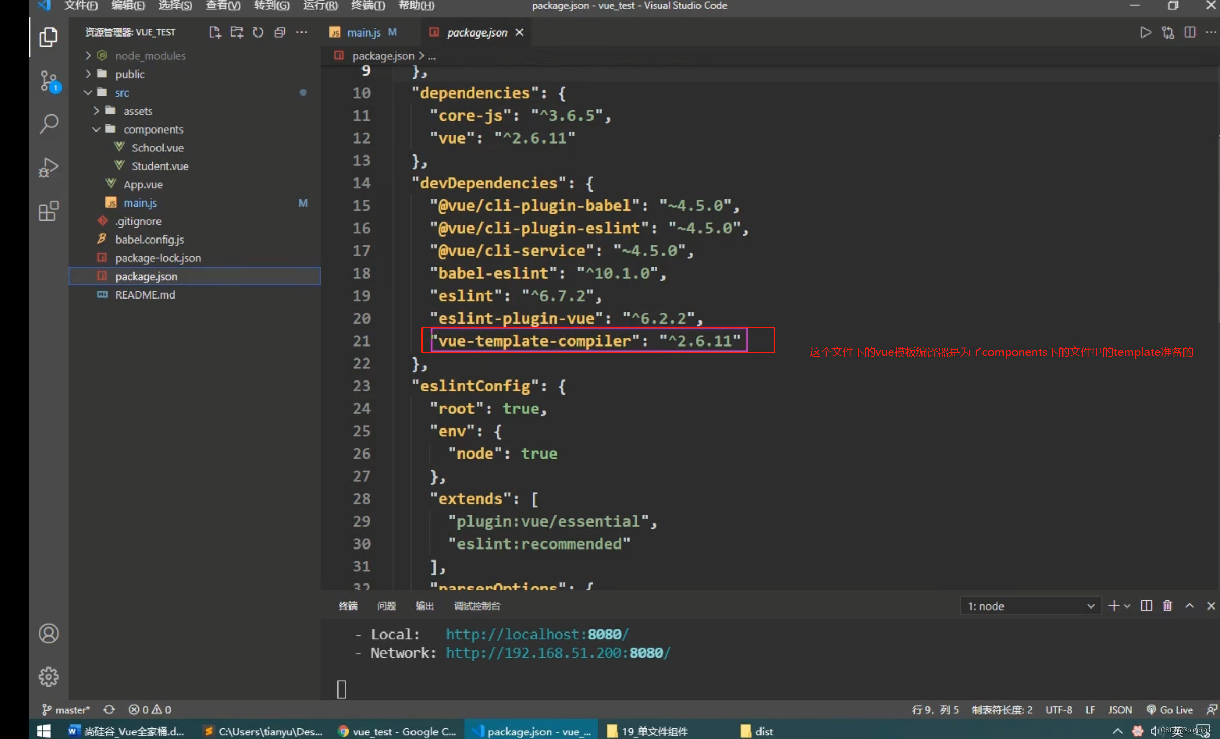Open the Explorer view in activity bar
This screenshot has height=739, width=1220.
click(x=48, y=37)
